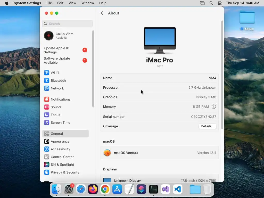The height and width of the screenshot is (198, 264).
Task: Click the computer name VM4 value
Action: (212, 78)
